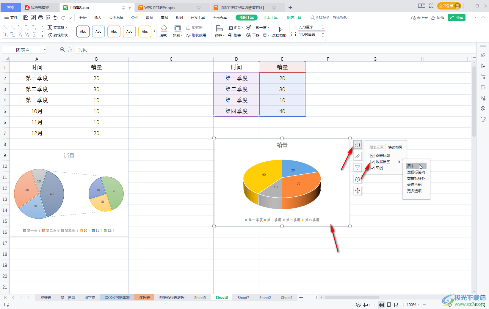Screen dimensions: 489x309
Task: Choose 更多选项... more options entry
Action: pos(416,191)
